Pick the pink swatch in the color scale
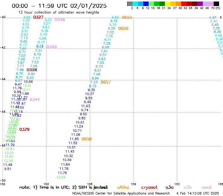Screen dimensions: 223x196 pos(211,4)
